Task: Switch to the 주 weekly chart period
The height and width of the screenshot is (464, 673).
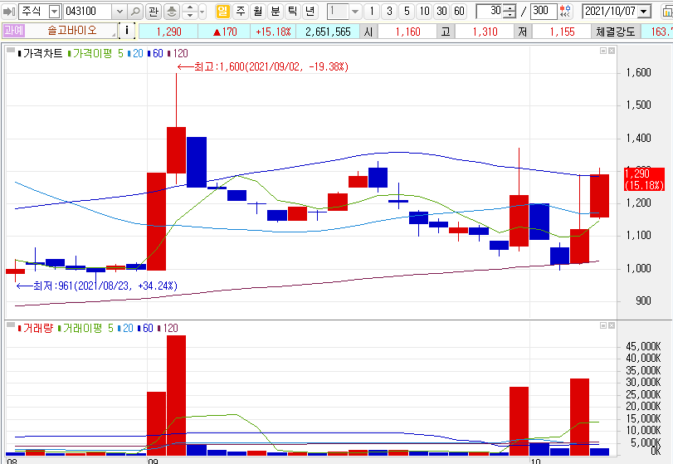Action: (241, 11)
